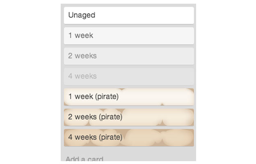This screenshot has height=164, width=256.
Task: Open the 4 weeks (pirate) card
Action: pyautogui.click(x=129, y=137)
